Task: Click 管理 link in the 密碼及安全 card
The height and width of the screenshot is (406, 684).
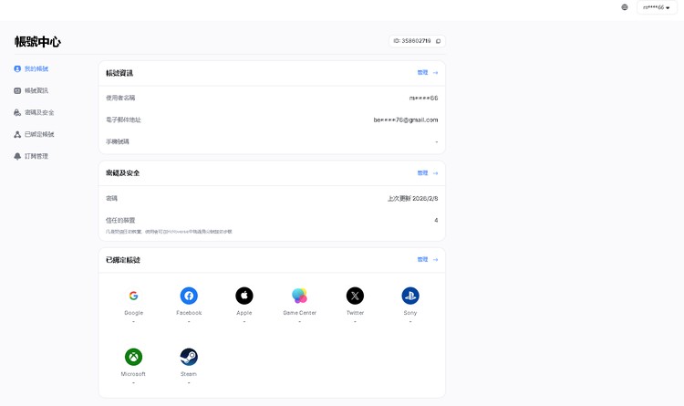Action: point(427,173)
